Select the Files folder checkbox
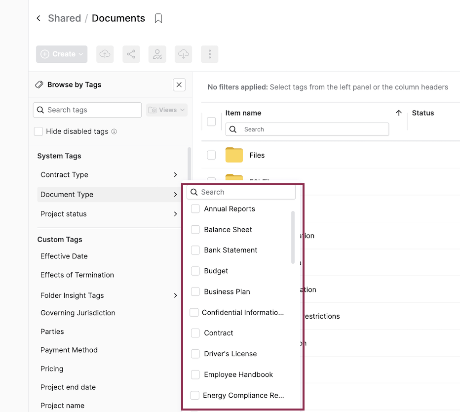460x412 pixels. pyautogui.click(x=211, y=155)
